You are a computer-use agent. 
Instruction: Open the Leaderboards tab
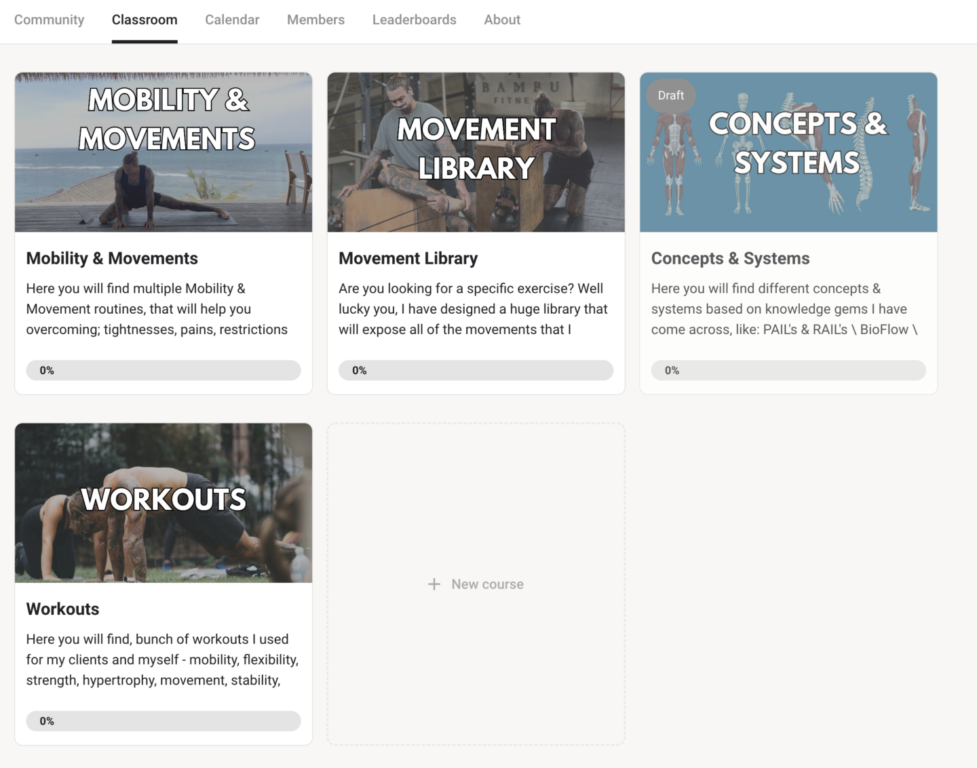click(414, 20)
